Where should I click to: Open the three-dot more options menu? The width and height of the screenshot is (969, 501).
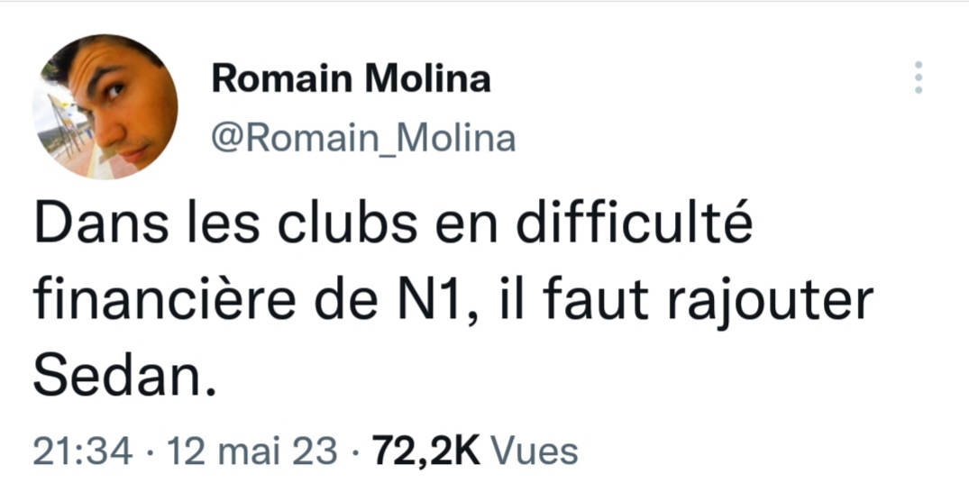tap(919, 77)
